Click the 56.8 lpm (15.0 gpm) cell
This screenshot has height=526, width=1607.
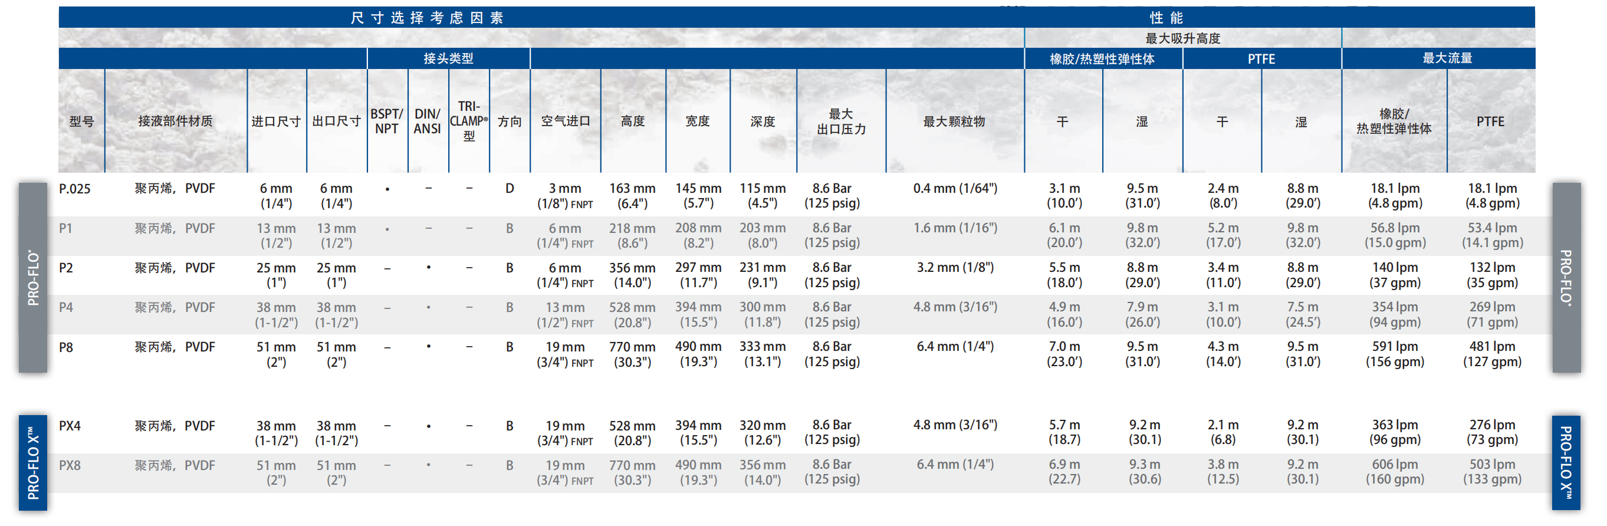click(x=1395, y=235)
